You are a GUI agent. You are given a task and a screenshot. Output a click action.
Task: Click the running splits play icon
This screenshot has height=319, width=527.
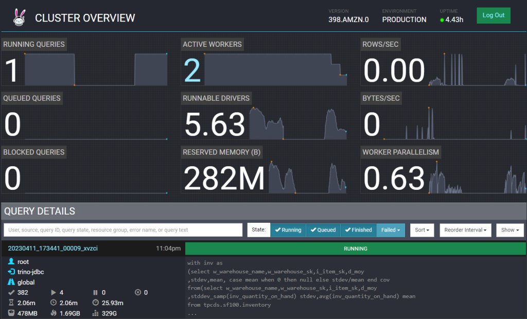(53, 293)
